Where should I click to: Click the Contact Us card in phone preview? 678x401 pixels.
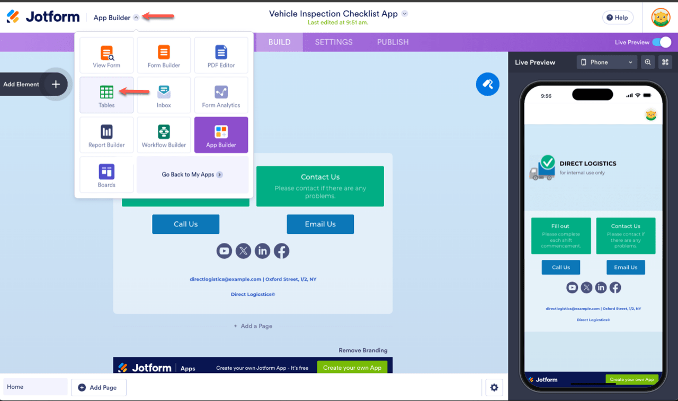click(626, 235)
